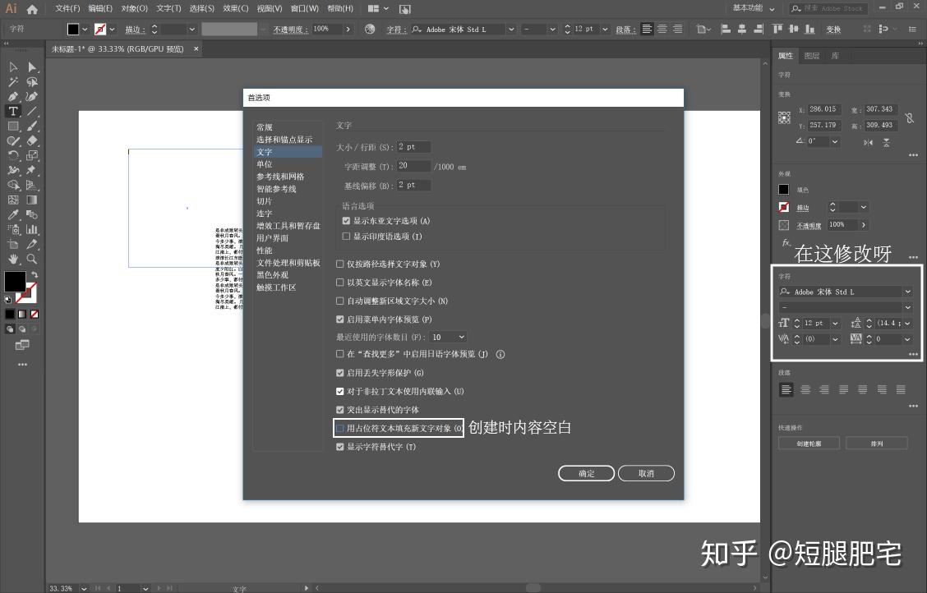Activate the Zoom tool
The height and width of the screenshot is (593, 927).
point(32,259)
